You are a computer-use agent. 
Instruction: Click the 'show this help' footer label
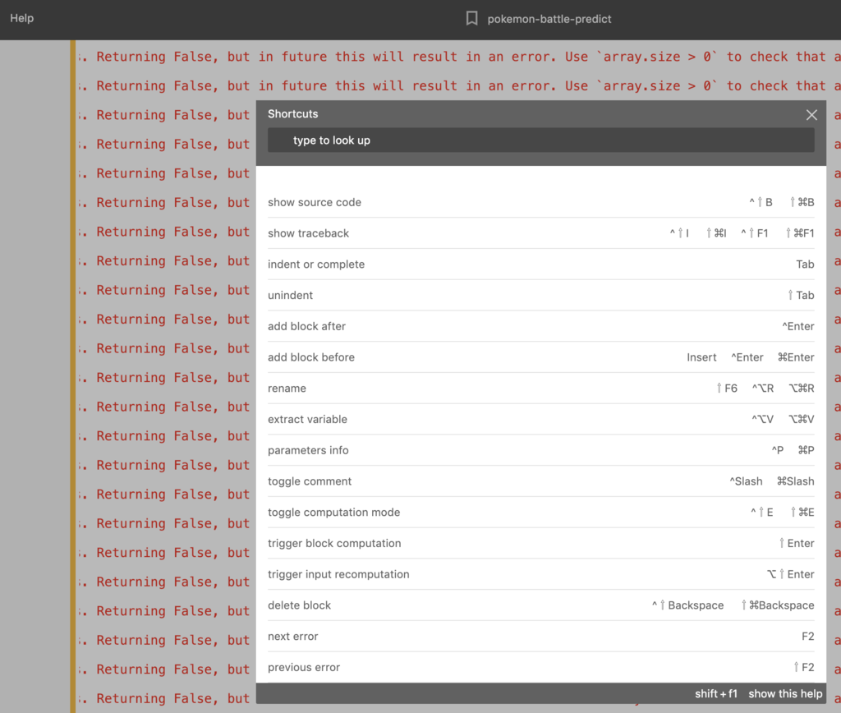[x=785, y=693]
